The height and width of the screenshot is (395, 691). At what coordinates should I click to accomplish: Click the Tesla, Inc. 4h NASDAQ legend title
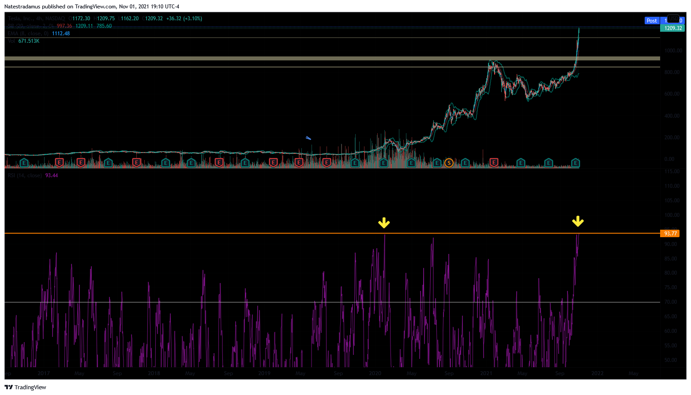pos(37,19)
